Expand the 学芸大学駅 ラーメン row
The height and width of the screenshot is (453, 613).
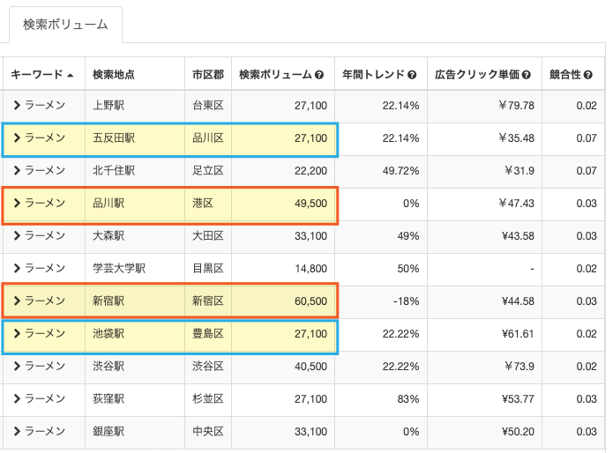click(17, 268)
